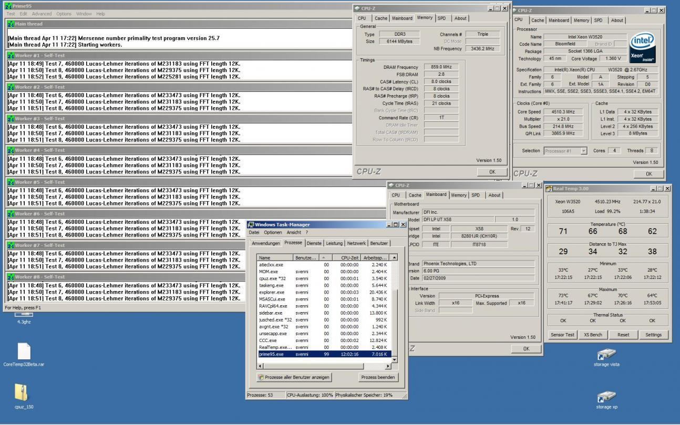Click the process list vertical scrollbar up arrow
This screenshot has width=680, height=425.
coord(395,258)
